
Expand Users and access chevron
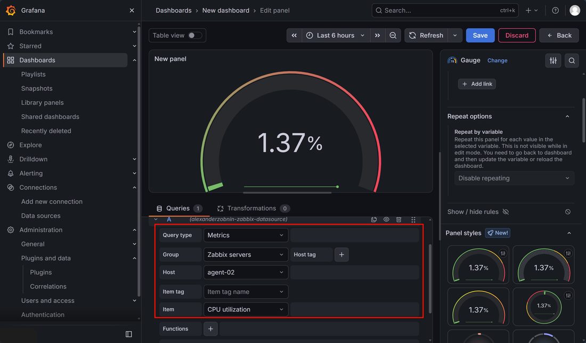[x=134, y=300]
